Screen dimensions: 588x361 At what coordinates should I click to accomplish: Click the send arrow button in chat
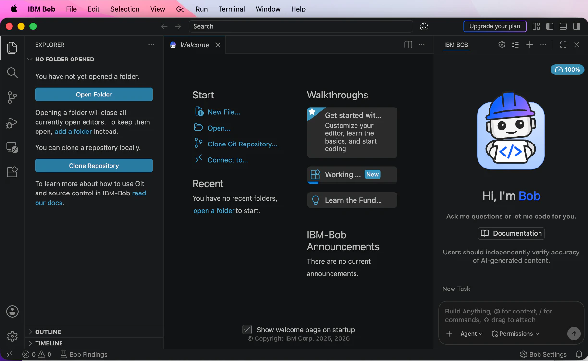(574, 334)
